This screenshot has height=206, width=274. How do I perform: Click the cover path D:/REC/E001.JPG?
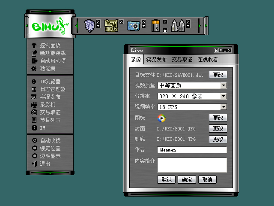(176, 129)
